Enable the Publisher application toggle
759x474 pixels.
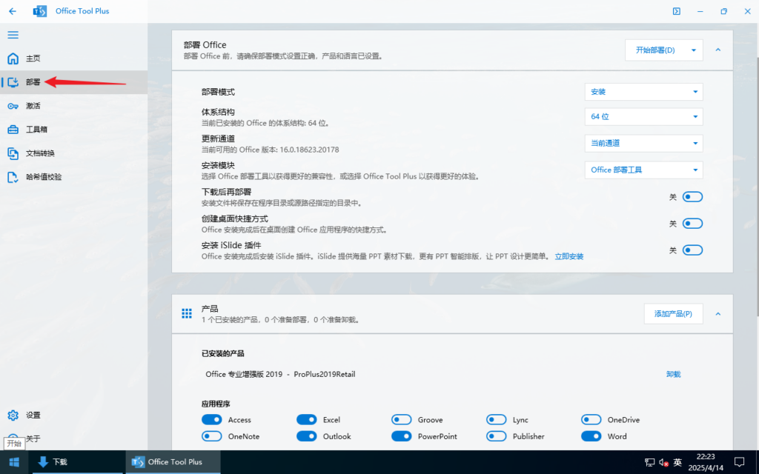496,436
